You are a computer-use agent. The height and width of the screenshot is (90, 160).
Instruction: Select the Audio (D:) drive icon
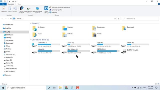(x=64, y=45)
